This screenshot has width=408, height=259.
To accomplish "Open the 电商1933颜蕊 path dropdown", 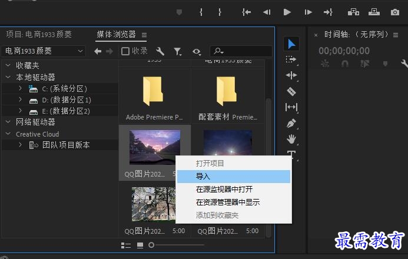I will tap(43, 51).
